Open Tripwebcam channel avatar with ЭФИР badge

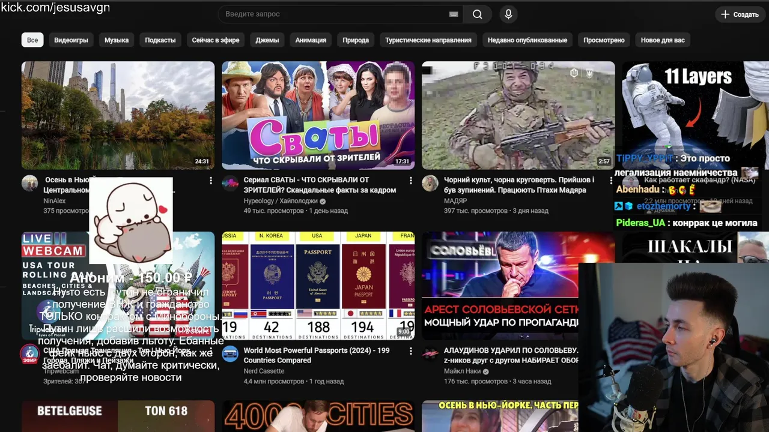[29, 354]
